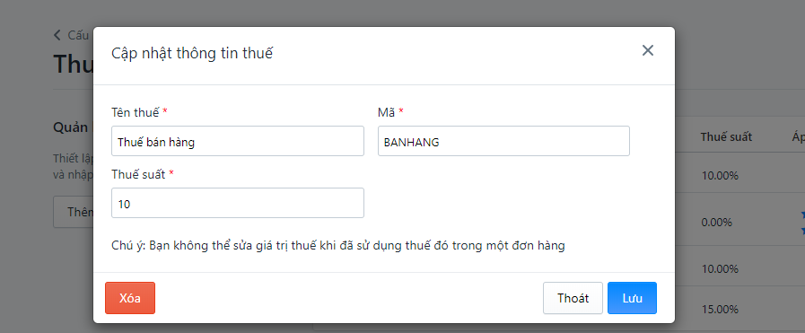Image resolution: width=805 pixels, height=333 pixels.
Task: Save changes with Lưu button
Action: 632,298
